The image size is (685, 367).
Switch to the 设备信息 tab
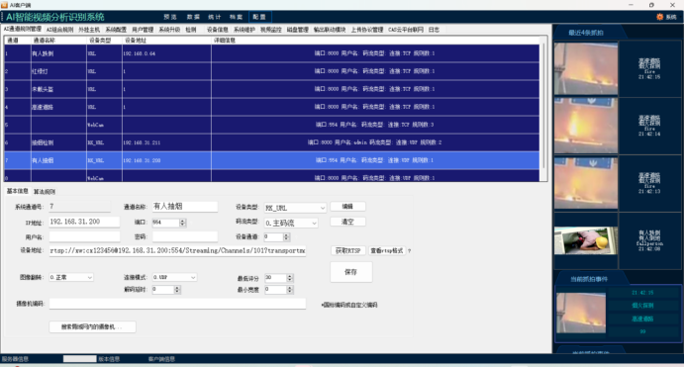(218, 30)
